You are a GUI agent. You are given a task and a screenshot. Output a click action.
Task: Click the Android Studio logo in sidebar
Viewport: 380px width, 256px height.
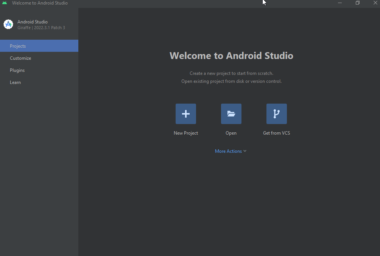pyautogui.click(x=8, y=25)
